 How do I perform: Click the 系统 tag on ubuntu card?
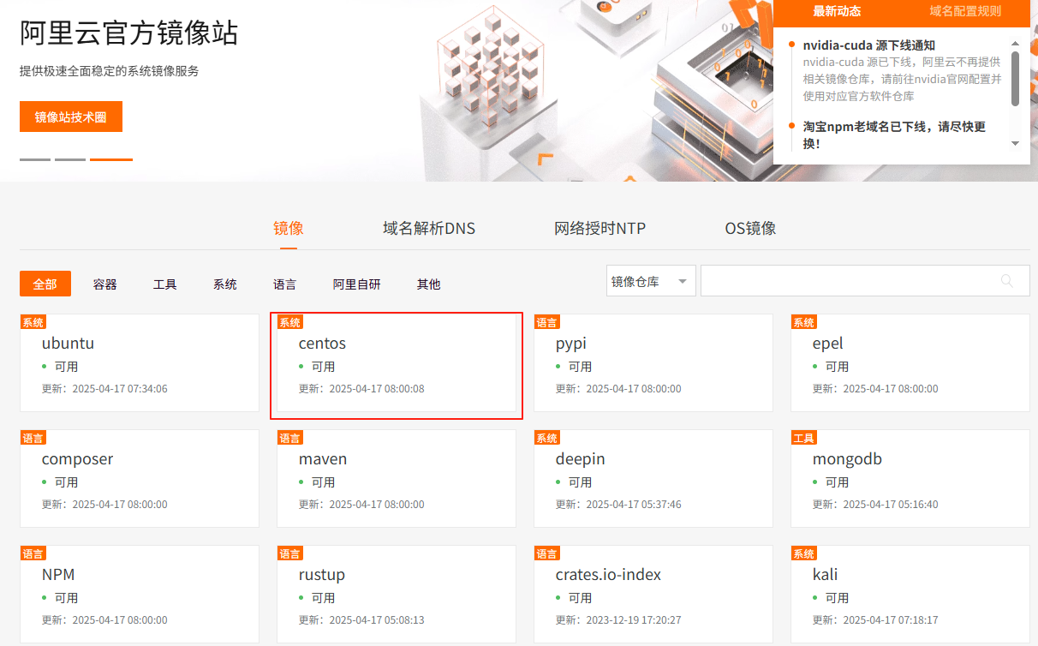[x=33, y=322]
